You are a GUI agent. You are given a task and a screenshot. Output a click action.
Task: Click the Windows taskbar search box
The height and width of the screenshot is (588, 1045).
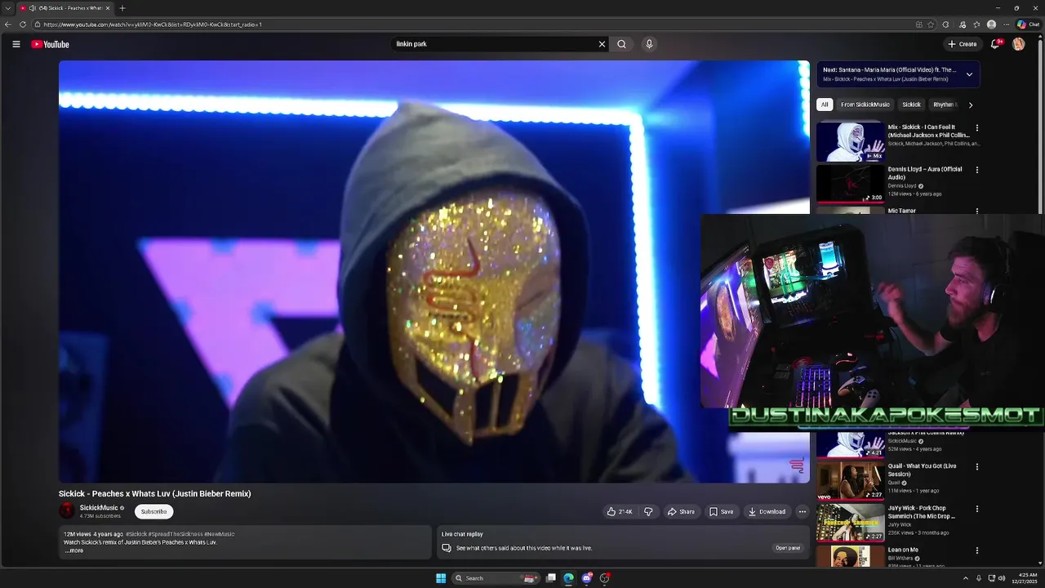pos(495,578)
